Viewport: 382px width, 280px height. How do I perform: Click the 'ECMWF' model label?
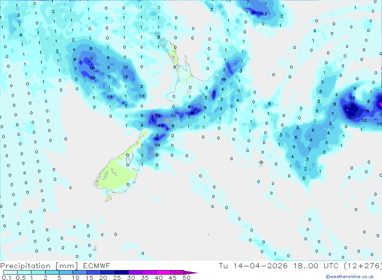pos(97,266)
